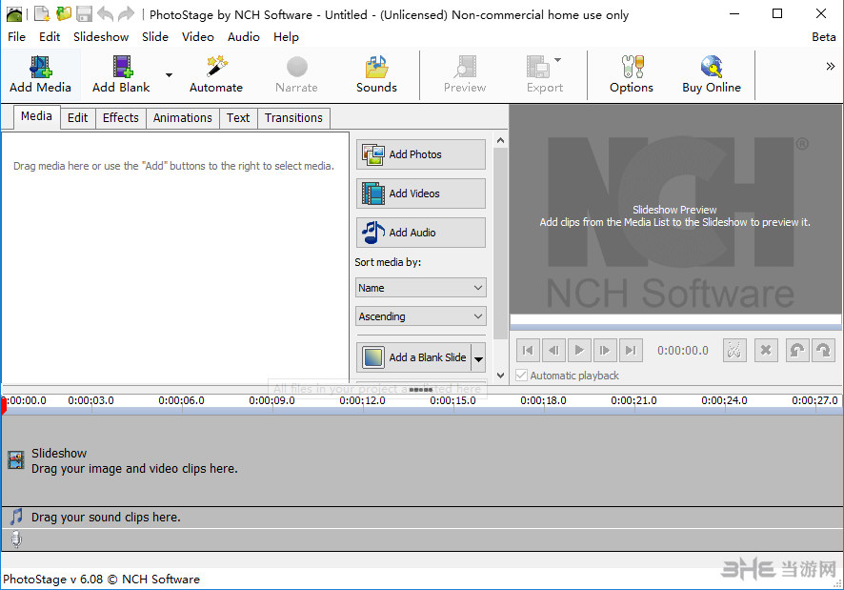844x590 pixels.
Task: Expand the Add Blank dropdown arrow
Action: click(169, 75)
